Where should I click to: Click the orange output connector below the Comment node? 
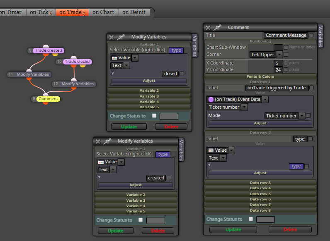click(46, 103)
